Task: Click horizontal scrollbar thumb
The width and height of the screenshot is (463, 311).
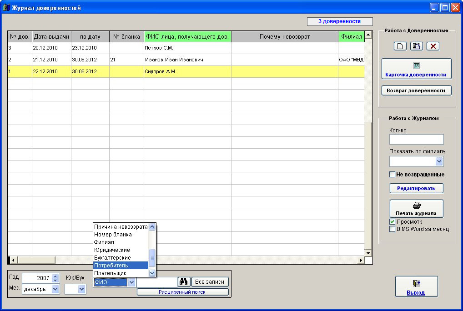Action: [x=36, y=260]
